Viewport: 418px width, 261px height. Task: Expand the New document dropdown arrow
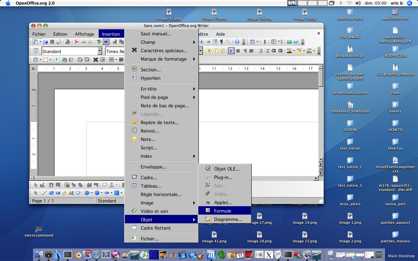(40, 42)
